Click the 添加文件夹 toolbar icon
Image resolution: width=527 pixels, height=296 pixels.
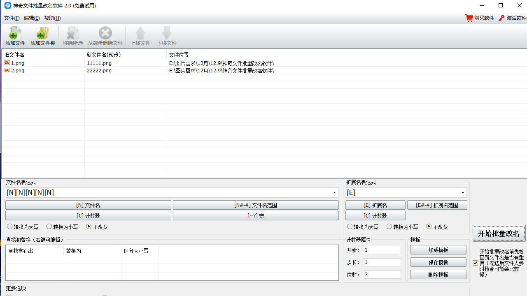(x=42, y=35)
